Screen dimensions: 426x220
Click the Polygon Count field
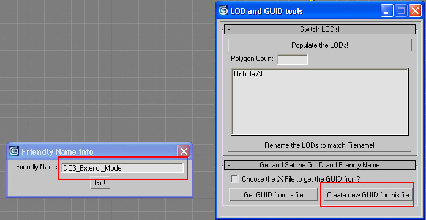(293, 59)
